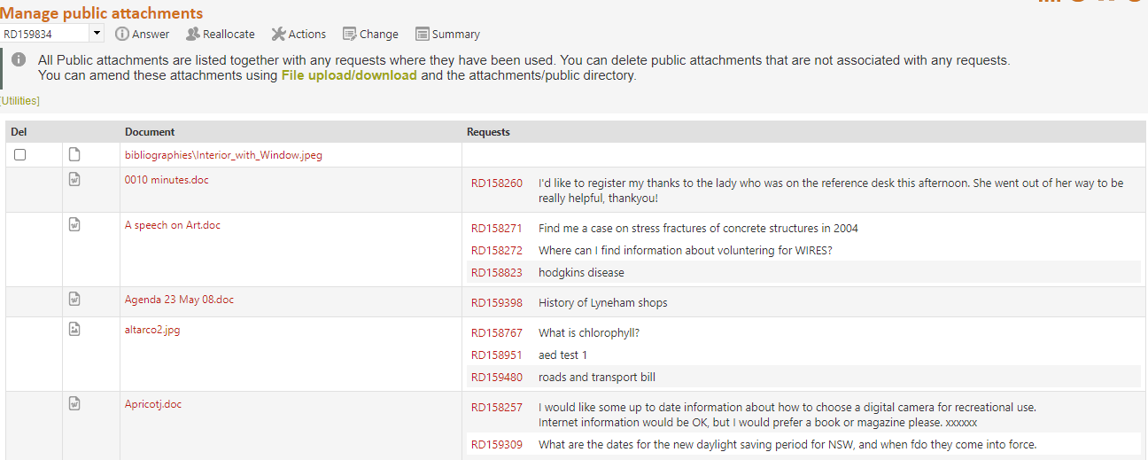Follow the File upload/download link
1148x460 pixels.
coord(349,75)
